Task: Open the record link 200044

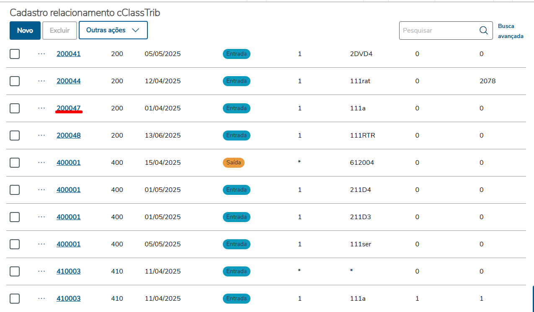Action: pyautogui.click(x=69, y=81)
